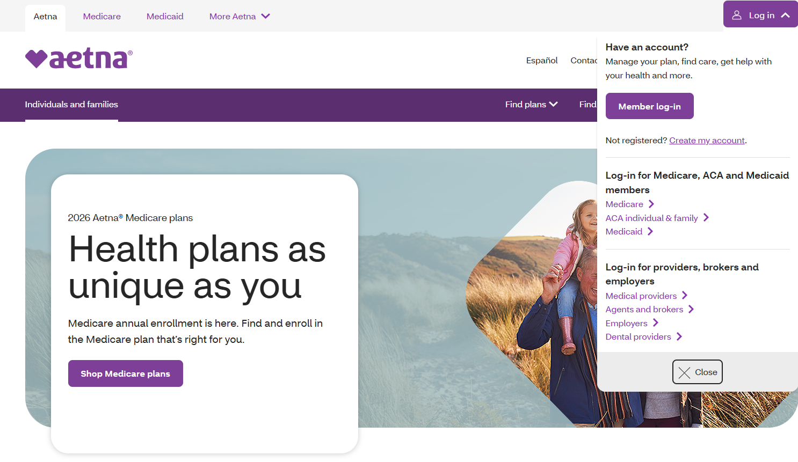This screenshot has width=798, height=462.
Task: Collapse the Log in panel chevron
Action: [785, 15]
